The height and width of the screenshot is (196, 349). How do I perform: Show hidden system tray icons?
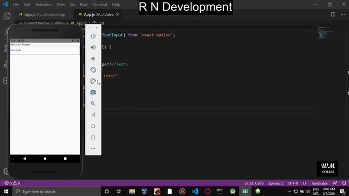[290, 191]
